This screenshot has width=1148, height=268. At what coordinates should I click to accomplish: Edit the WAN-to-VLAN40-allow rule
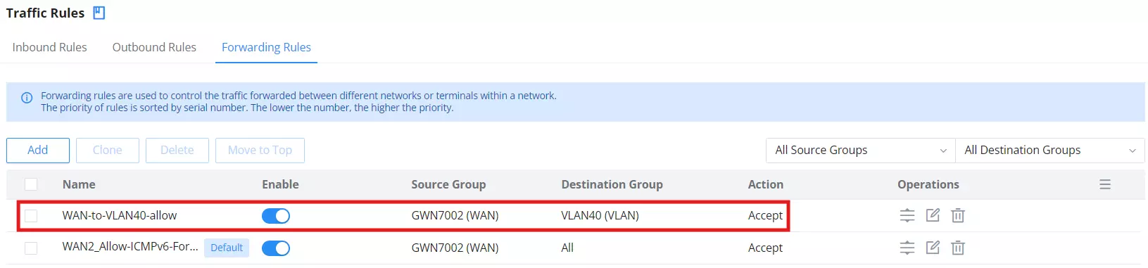[933, 215]
